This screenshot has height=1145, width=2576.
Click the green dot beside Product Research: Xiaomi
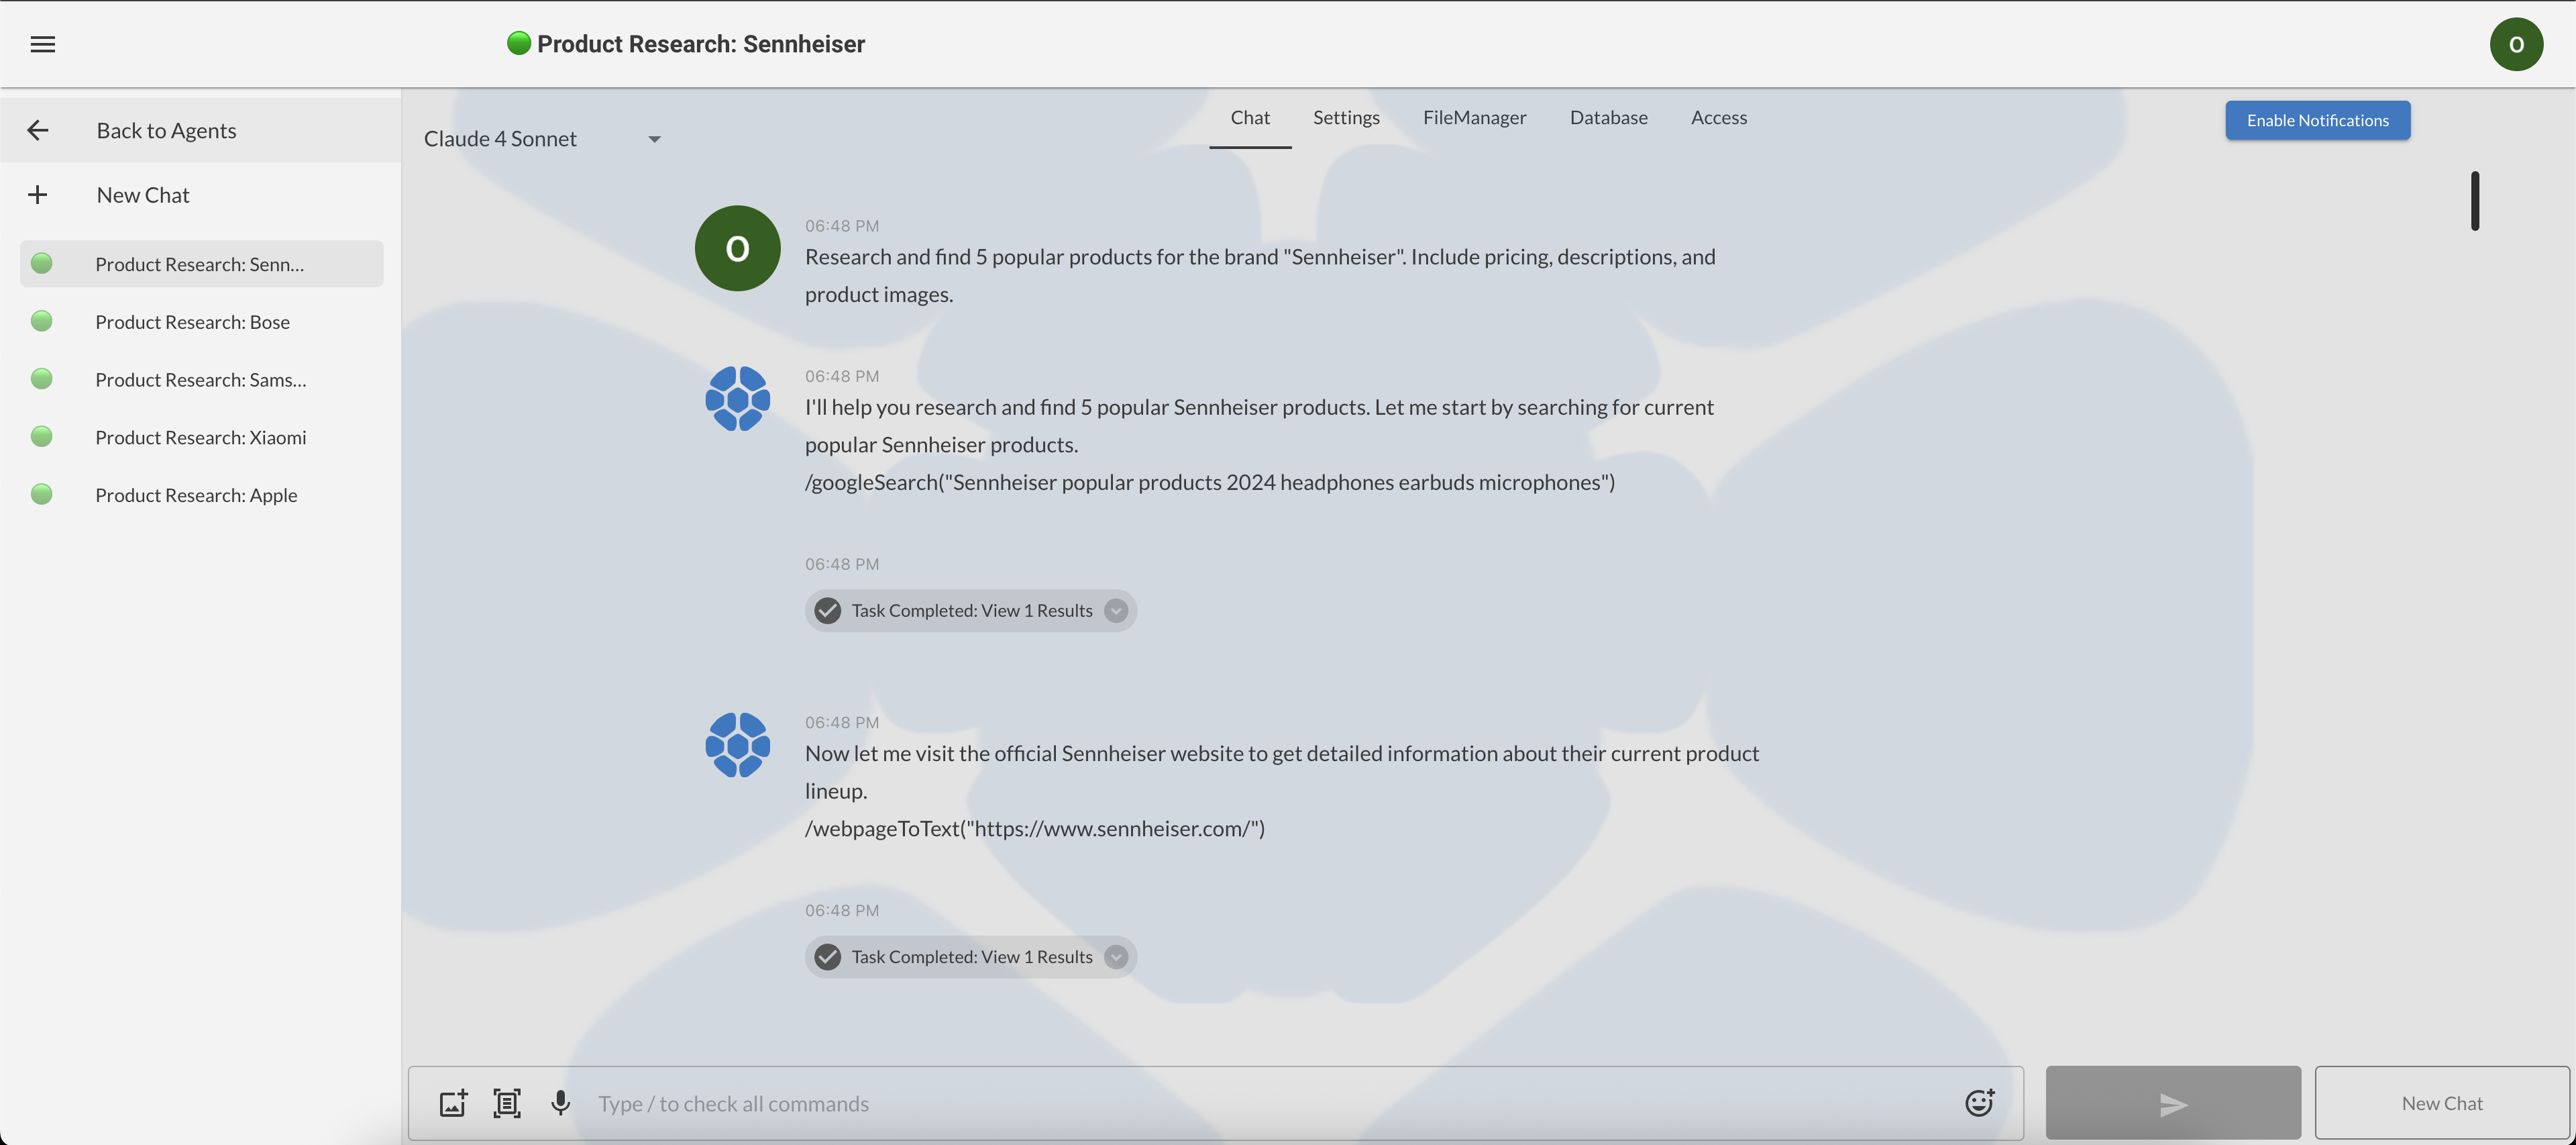coord(41,436)
